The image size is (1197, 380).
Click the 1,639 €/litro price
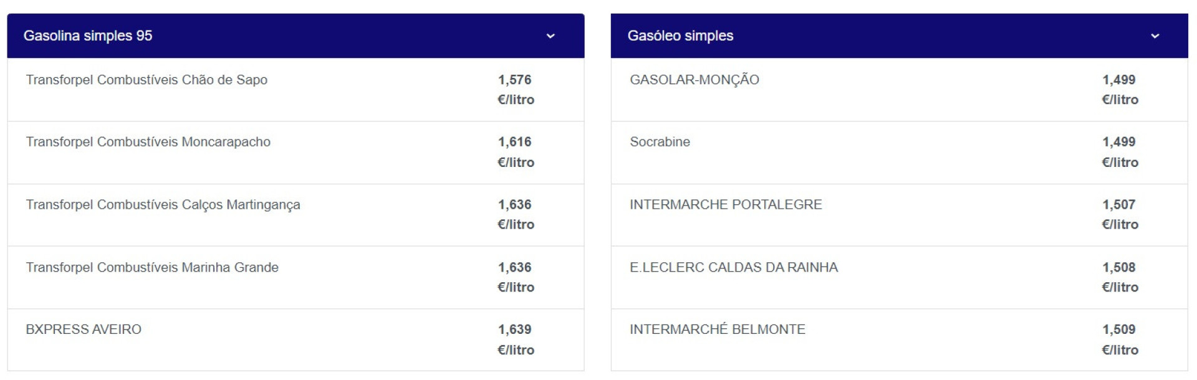[x=516, y=340]
